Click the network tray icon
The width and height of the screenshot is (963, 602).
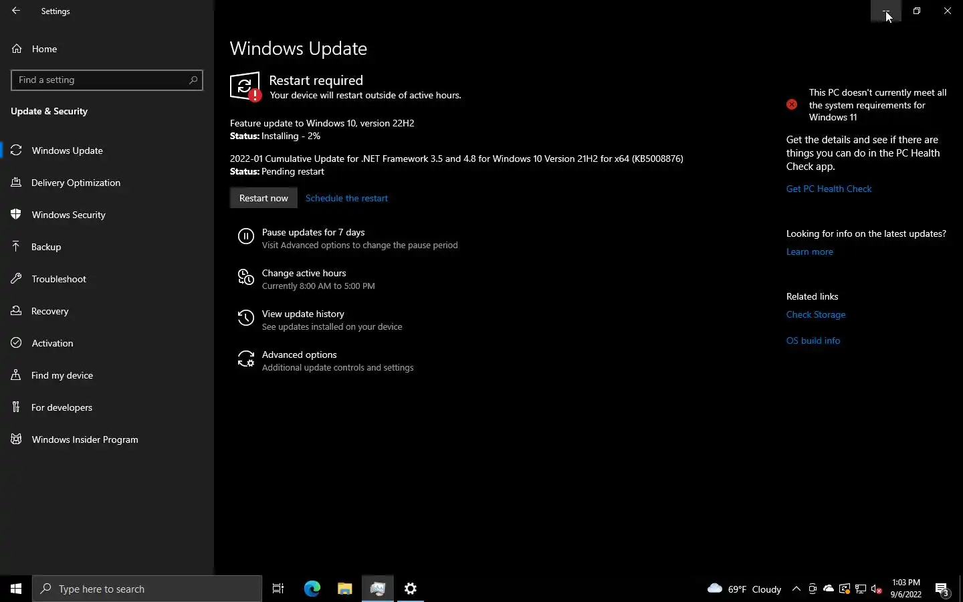[861, 589]
